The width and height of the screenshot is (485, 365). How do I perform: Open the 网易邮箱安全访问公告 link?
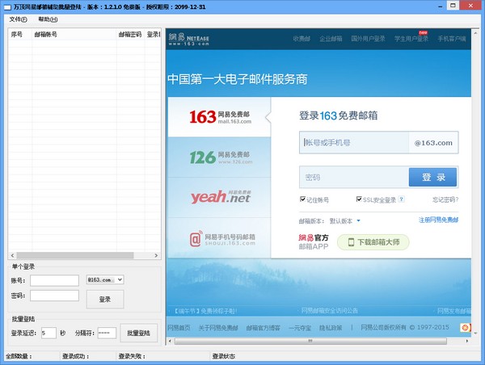(x=330, y=310)
